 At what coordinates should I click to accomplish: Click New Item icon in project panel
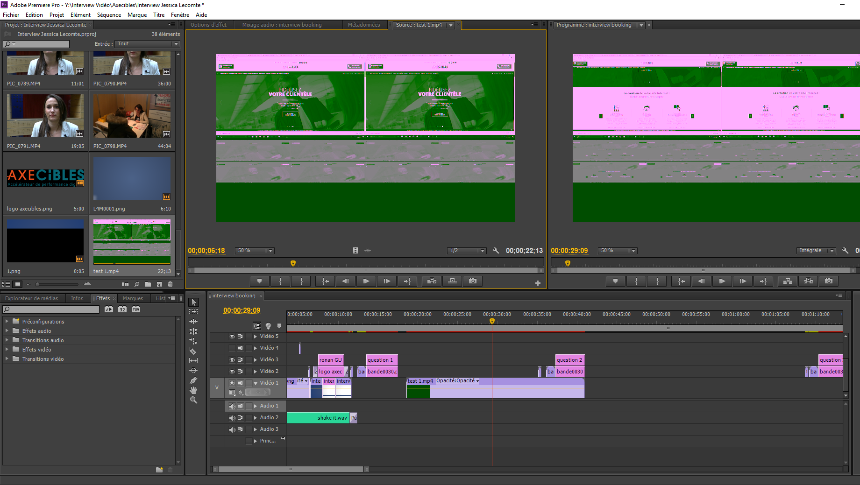click(x=159, y=284)
